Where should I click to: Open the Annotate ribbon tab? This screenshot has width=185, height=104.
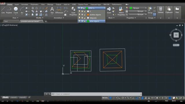click(25, 5)
